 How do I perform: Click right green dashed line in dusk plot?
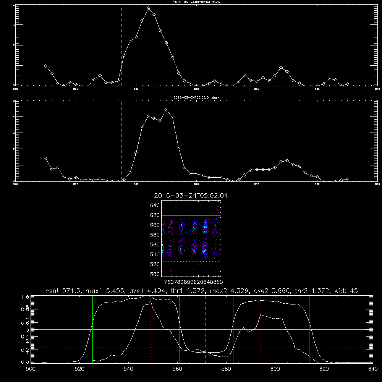pyautogui.click(x=211, y=140)
